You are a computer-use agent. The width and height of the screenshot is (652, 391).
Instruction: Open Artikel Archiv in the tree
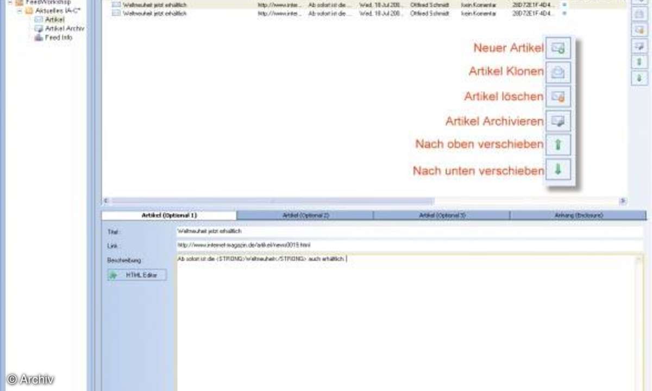(x=64, y=28)
